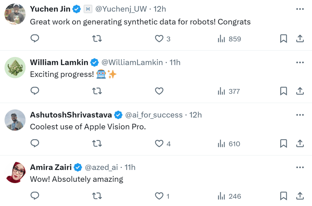Click the affiliate badge beside Yuchen Jin's name

(87, 9)
